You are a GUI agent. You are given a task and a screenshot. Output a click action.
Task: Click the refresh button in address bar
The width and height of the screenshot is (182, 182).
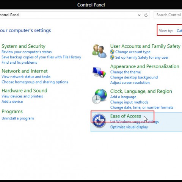pyautogui.click(x=146, y=15)
